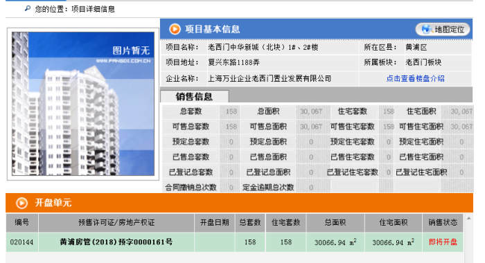This screenshot has height=263, width=485.
Task: Click the 所属板块 label
Action: (x=380, y=62)
